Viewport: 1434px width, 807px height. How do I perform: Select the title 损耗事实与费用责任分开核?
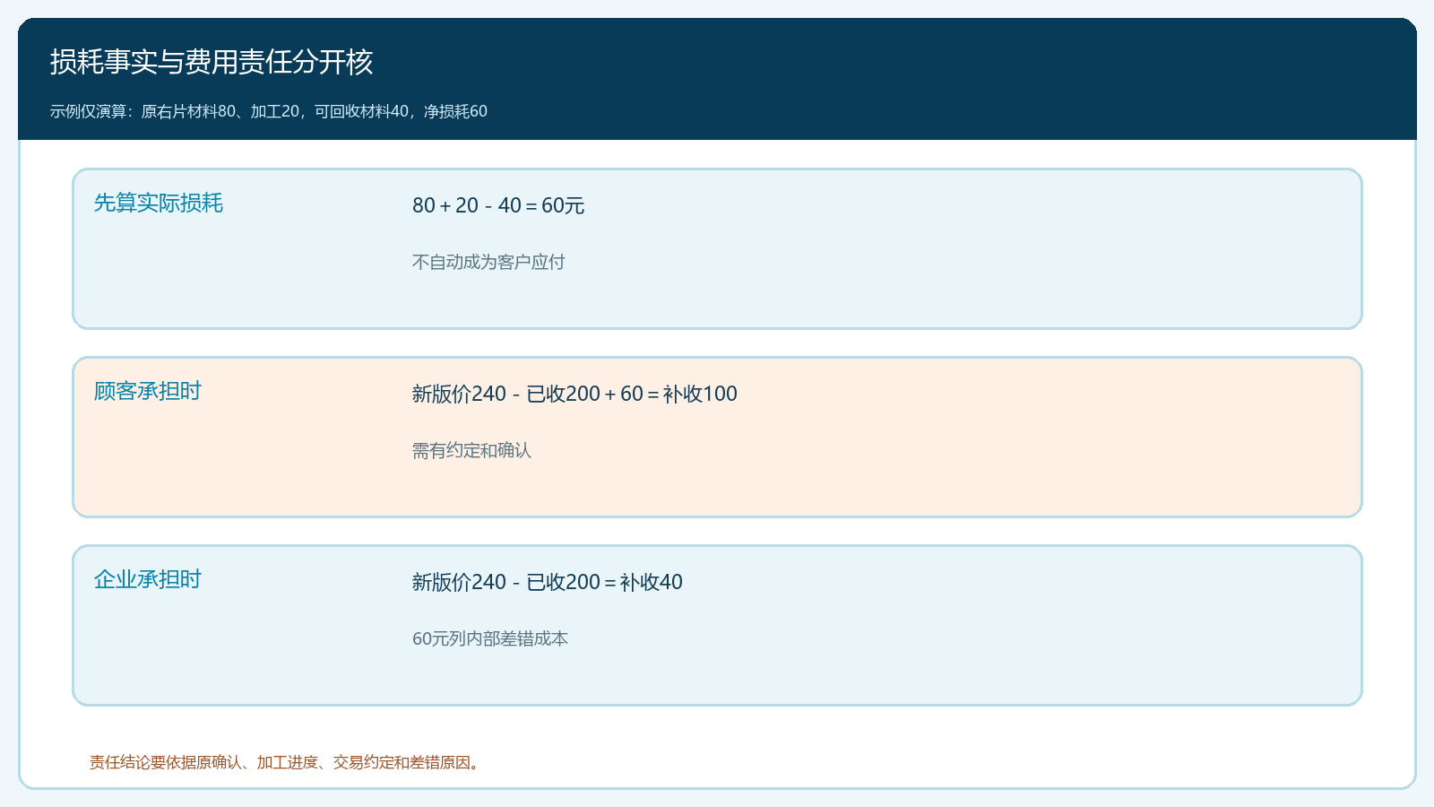212,62
